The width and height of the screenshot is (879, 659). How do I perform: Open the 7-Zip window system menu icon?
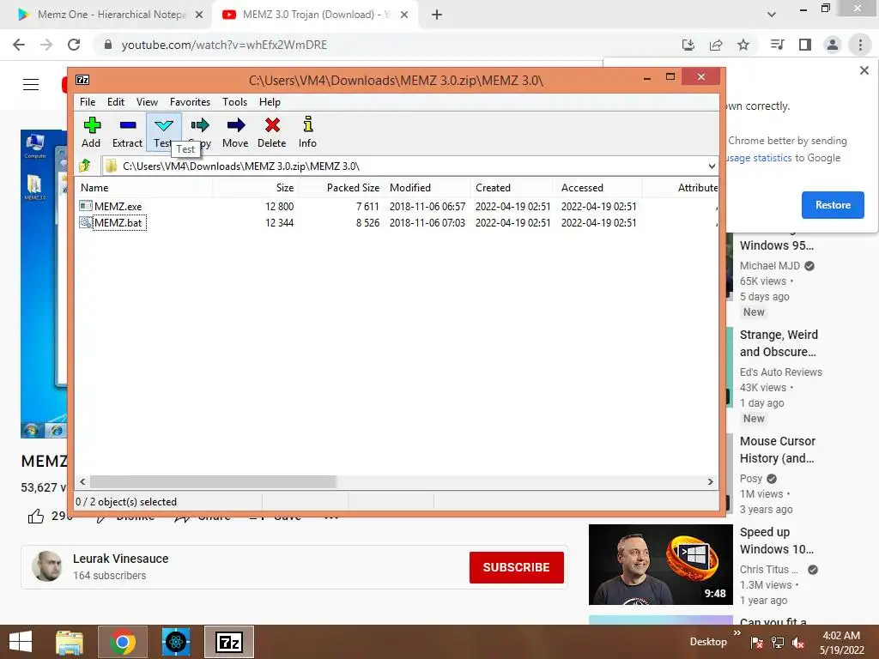tap(82, 80)
